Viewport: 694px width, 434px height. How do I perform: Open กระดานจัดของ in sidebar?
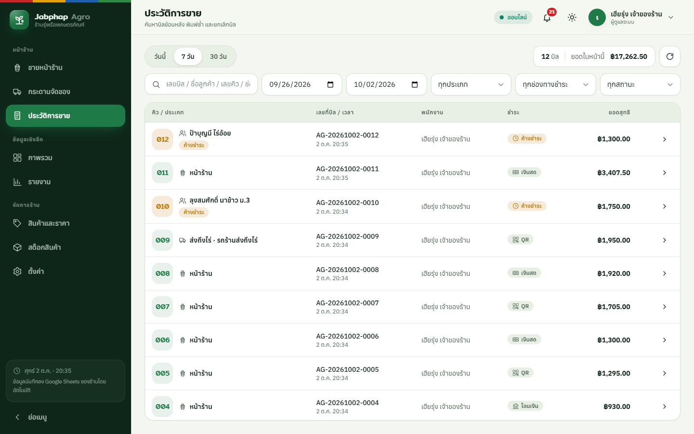(66, 92)
